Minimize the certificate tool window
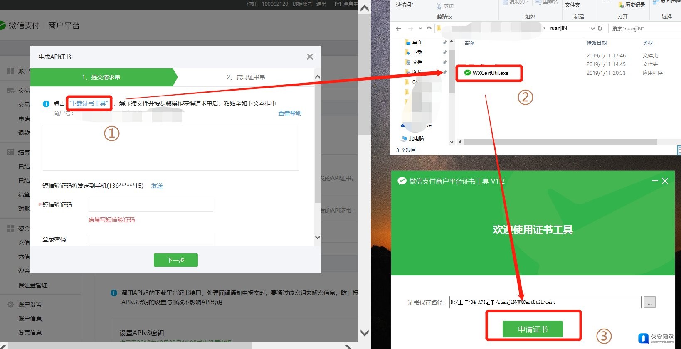This screenshot has height=349, width=681. click(x=655, y=181)
